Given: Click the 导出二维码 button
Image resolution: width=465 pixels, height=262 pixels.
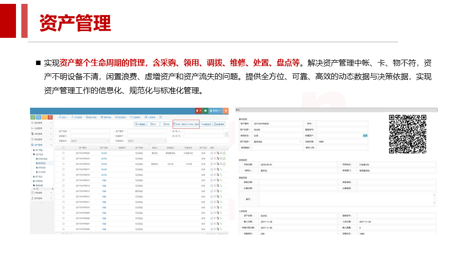Looking at the screenshot, I should [193, 124].
